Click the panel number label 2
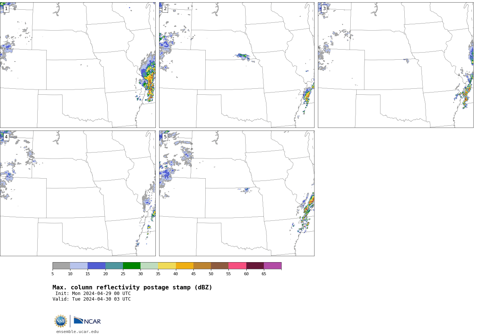This screenshot has height=336, width=477. click(165, 9)
